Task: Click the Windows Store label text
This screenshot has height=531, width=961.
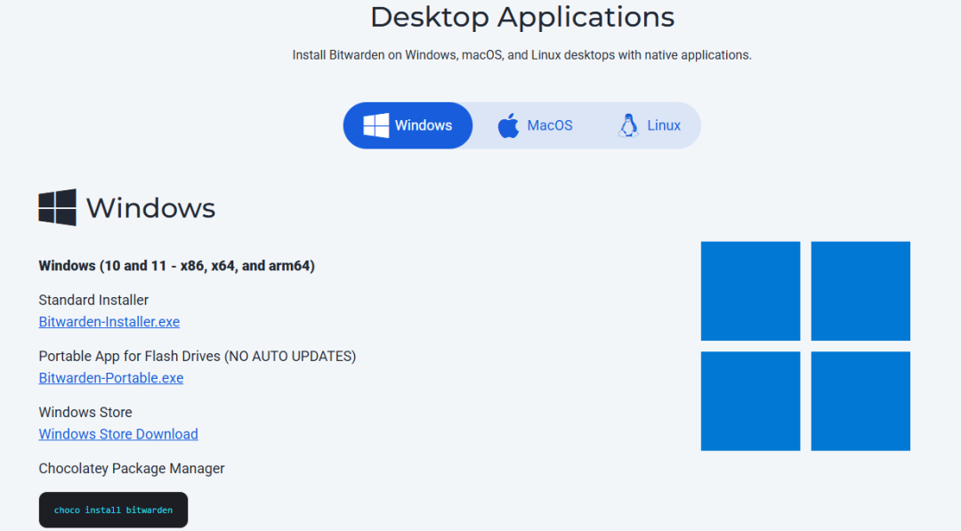Action: pyautogui.click(x=85, y=413)
